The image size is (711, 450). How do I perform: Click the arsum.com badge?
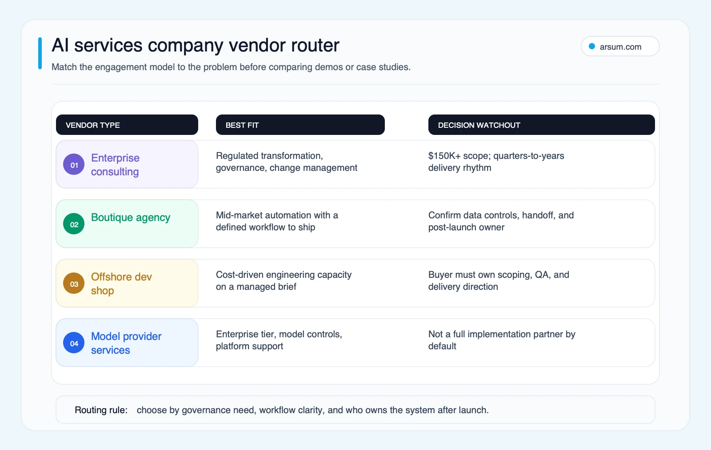pyautogui.click(x=620, y=47)
